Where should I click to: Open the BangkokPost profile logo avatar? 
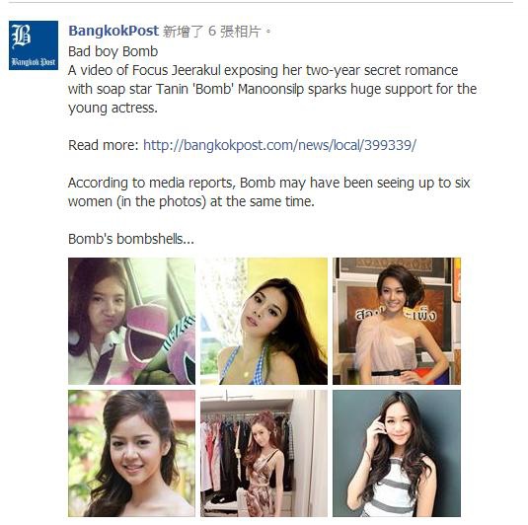pyautogui.click(x=34, y=45)
